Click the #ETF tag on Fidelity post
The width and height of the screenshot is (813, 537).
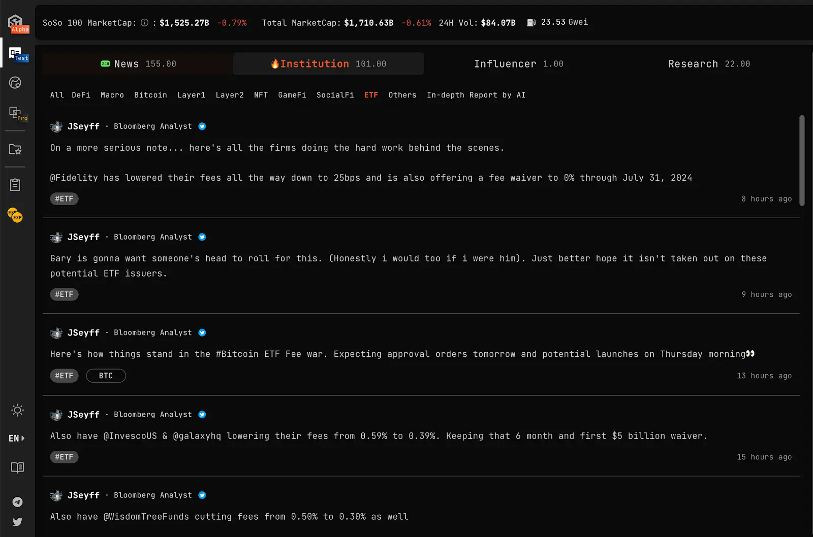[x=64, y=199]
